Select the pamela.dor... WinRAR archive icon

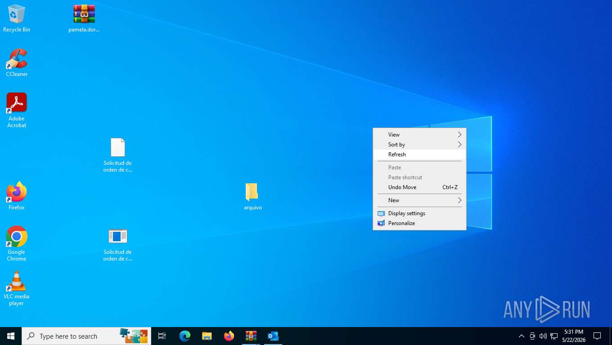coord(84,18)
